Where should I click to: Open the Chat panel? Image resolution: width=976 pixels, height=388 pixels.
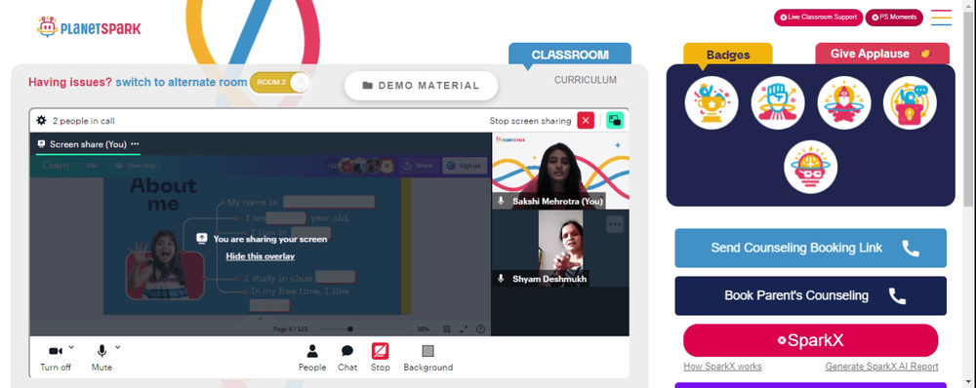(347, 358)
